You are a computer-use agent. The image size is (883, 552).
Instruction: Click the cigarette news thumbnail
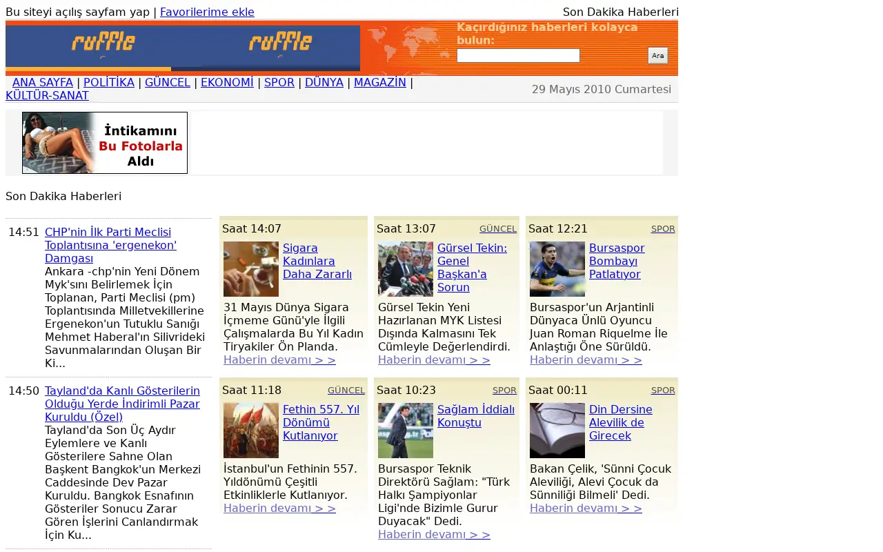[x=251, y=269]
